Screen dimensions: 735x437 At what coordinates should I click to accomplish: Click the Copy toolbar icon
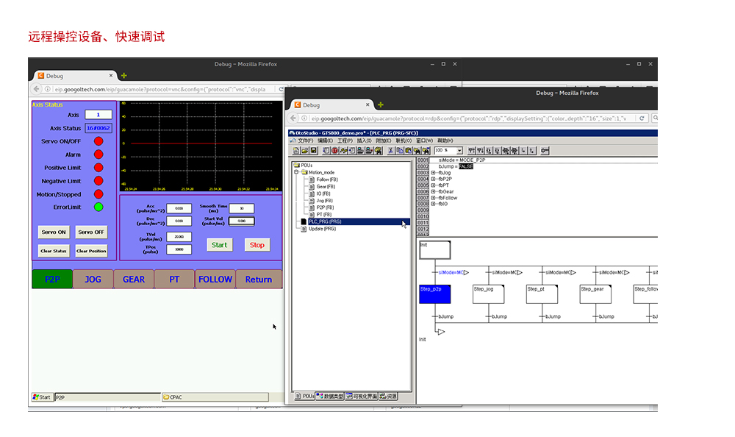click(399, 151)
